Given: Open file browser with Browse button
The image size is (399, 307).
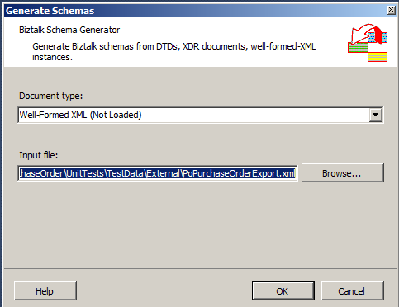Looking at the screenshot, I should 343,173.
